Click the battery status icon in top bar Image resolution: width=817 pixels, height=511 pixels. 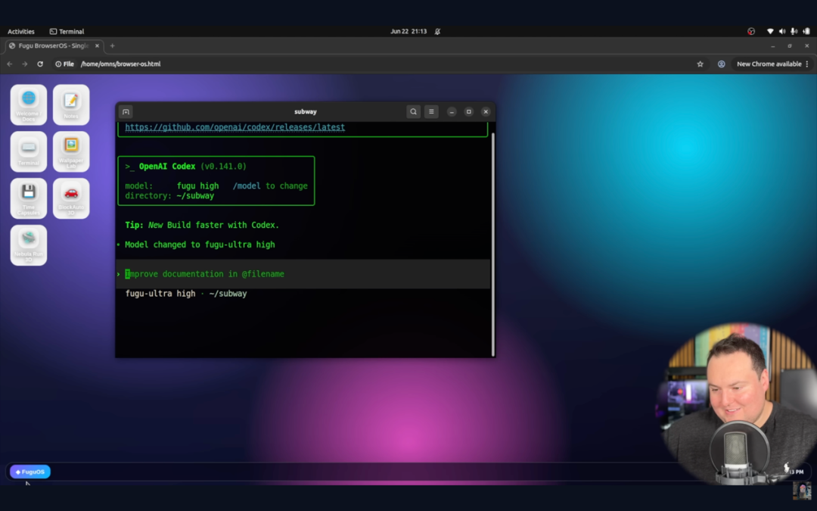click(806, 31)
